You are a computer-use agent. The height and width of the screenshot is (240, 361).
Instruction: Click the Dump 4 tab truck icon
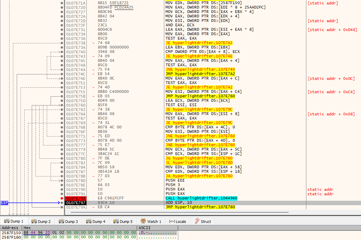89,221
